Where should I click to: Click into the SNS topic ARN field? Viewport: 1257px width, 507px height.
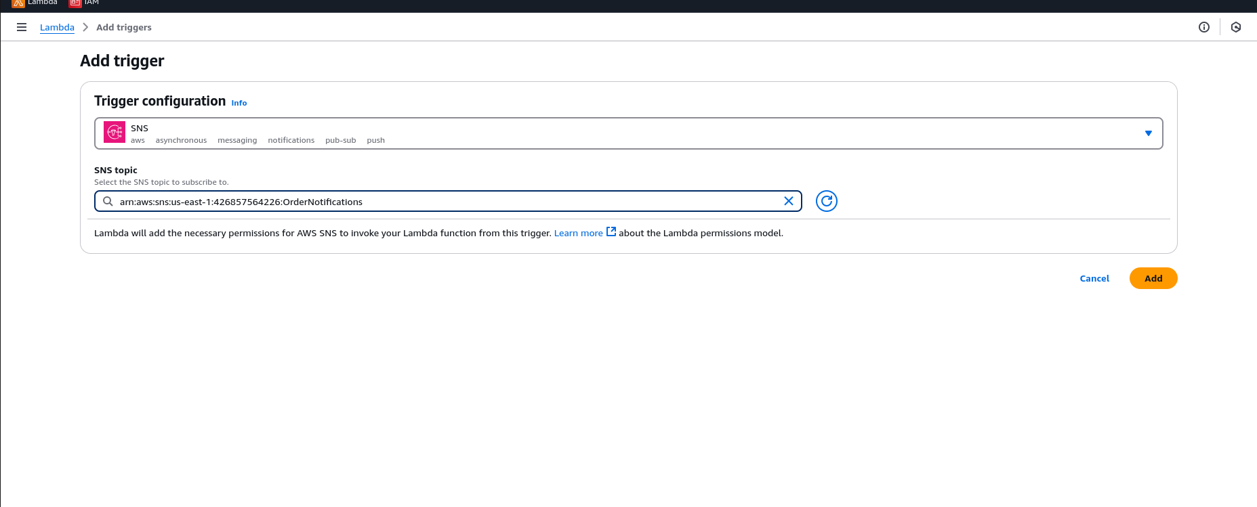448,201
